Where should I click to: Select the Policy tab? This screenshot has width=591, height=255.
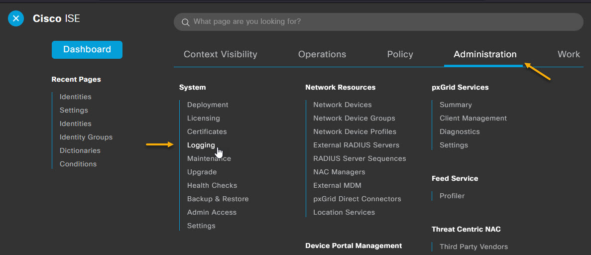point(400,54)
